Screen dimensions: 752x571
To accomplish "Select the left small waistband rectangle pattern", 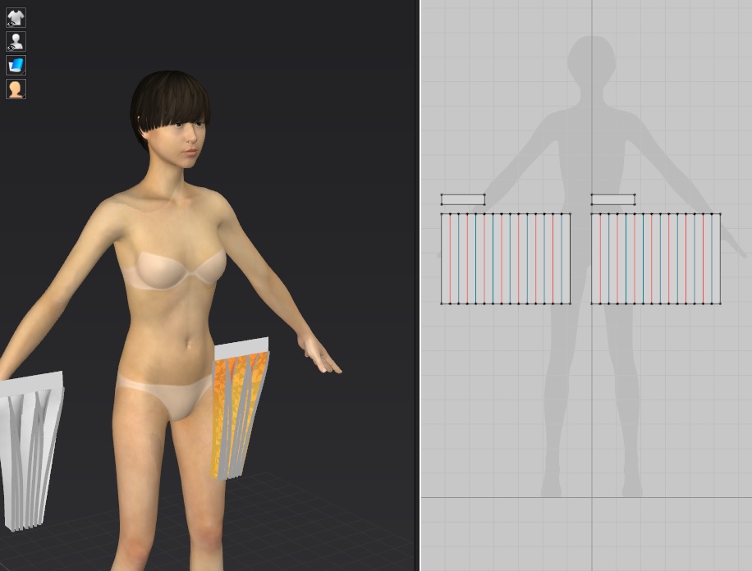I will [x=463, y=199].
